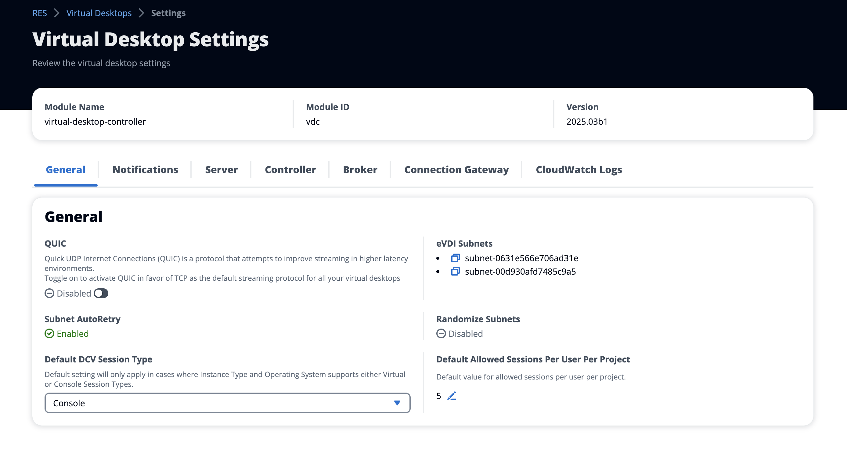Switch to the Notifications tab
The width and height of the screenshot is (847, 456).
(145, 169)
